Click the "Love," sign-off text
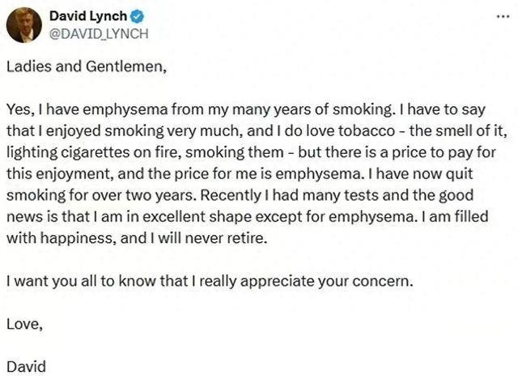518x380 pixels. tap(23, 324)
